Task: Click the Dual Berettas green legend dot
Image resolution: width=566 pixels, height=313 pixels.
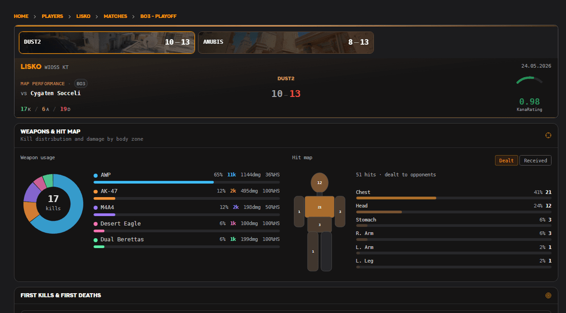Action: pos(96,240)
